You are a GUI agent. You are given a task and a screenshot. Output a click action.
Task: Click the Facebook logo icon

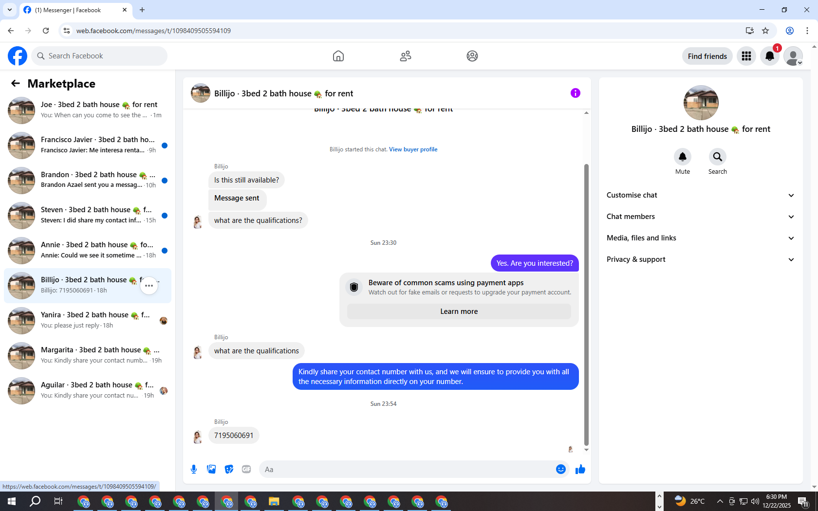pyautogui.click(x=18, y=56)
